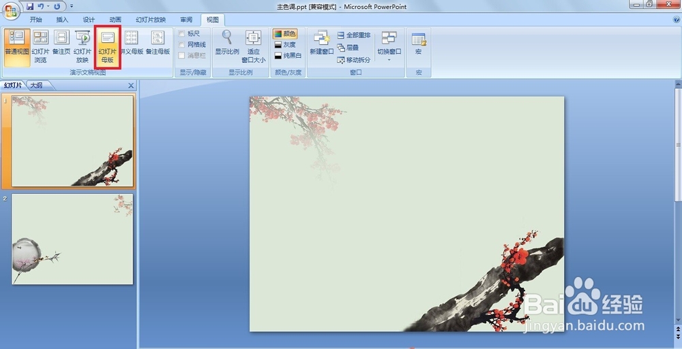Start 幻灯片放映 slide show from view group

pos(83,48)
